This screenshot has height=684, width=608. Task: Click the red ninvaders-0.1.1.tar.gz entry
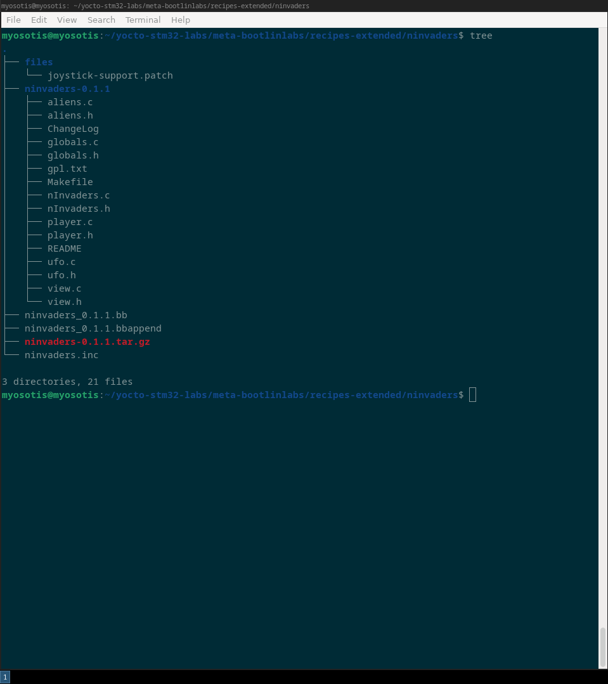click(x=87, y=342)
